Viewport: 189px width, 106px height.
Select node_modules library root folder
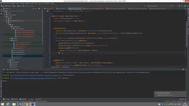pos(16,21)
